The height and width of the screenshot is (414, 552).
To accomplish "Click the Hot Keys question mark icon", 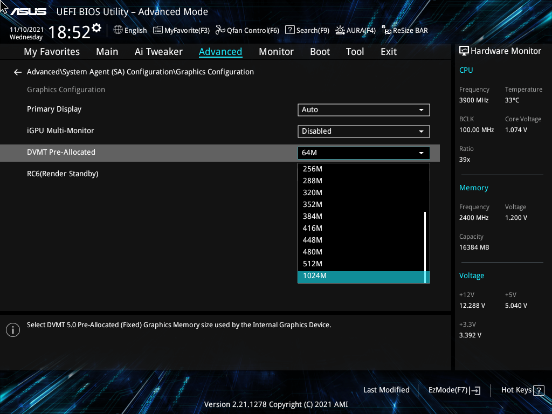I will pyautogui.click(x=539, y=390).
